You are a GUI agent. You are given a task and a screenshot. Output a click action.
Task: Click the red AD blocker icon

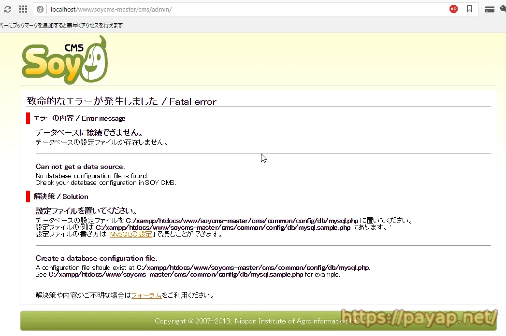(453, 9)
